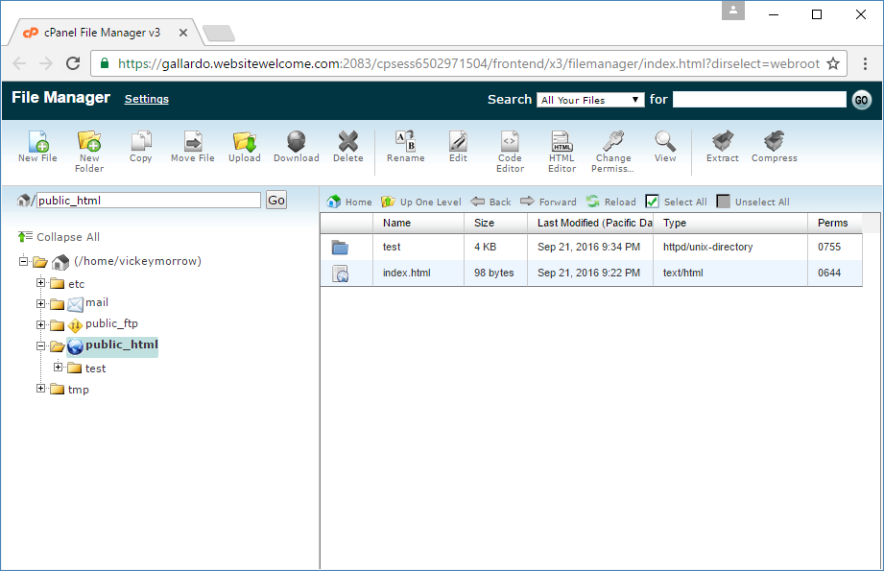This screenshot has width=884, height=571.
Task: Collapse the public_html folder node
Action: tap(40, 345)
